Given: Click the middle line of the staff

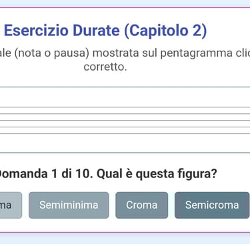Looking at the screenshot, I should click(x=125, y=121).
